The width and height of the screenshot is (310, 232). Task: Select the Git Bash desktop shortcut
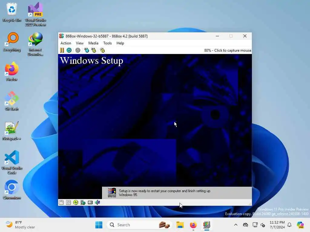12,101
